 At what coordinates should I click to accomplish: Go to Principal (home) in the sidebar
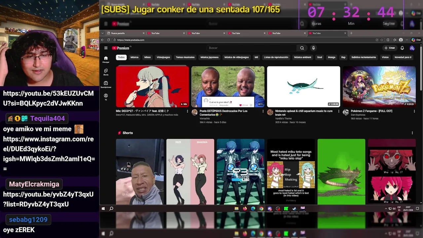[106, 59]
